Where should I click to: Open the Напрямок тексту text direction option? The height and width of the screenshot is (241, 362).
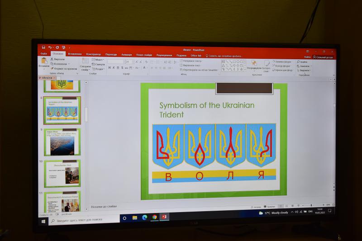[191, 61]
